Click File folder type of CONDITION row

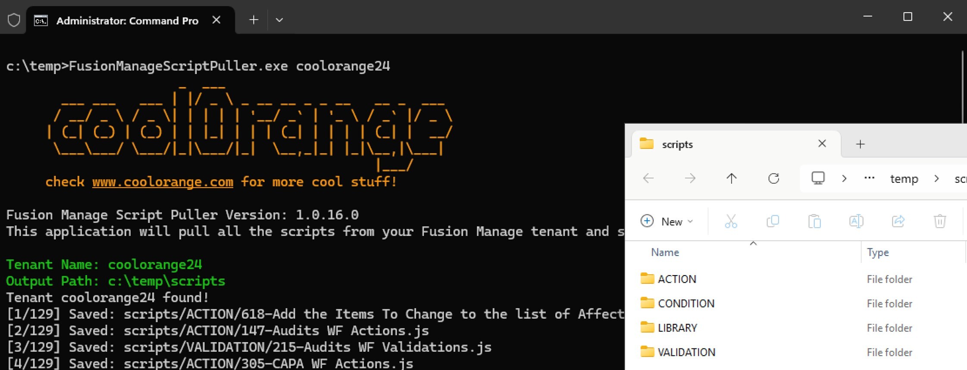coord(889,304)
